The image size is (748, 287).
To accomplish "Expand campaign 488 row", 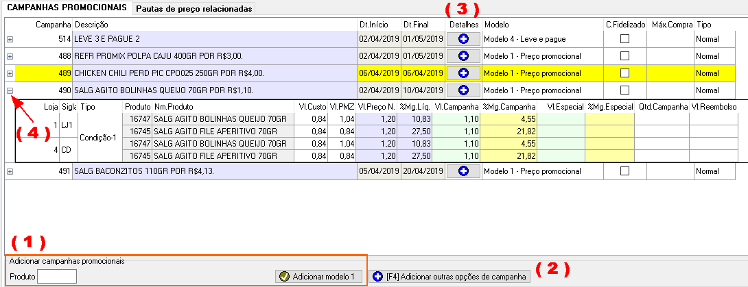I will point(10,56).
